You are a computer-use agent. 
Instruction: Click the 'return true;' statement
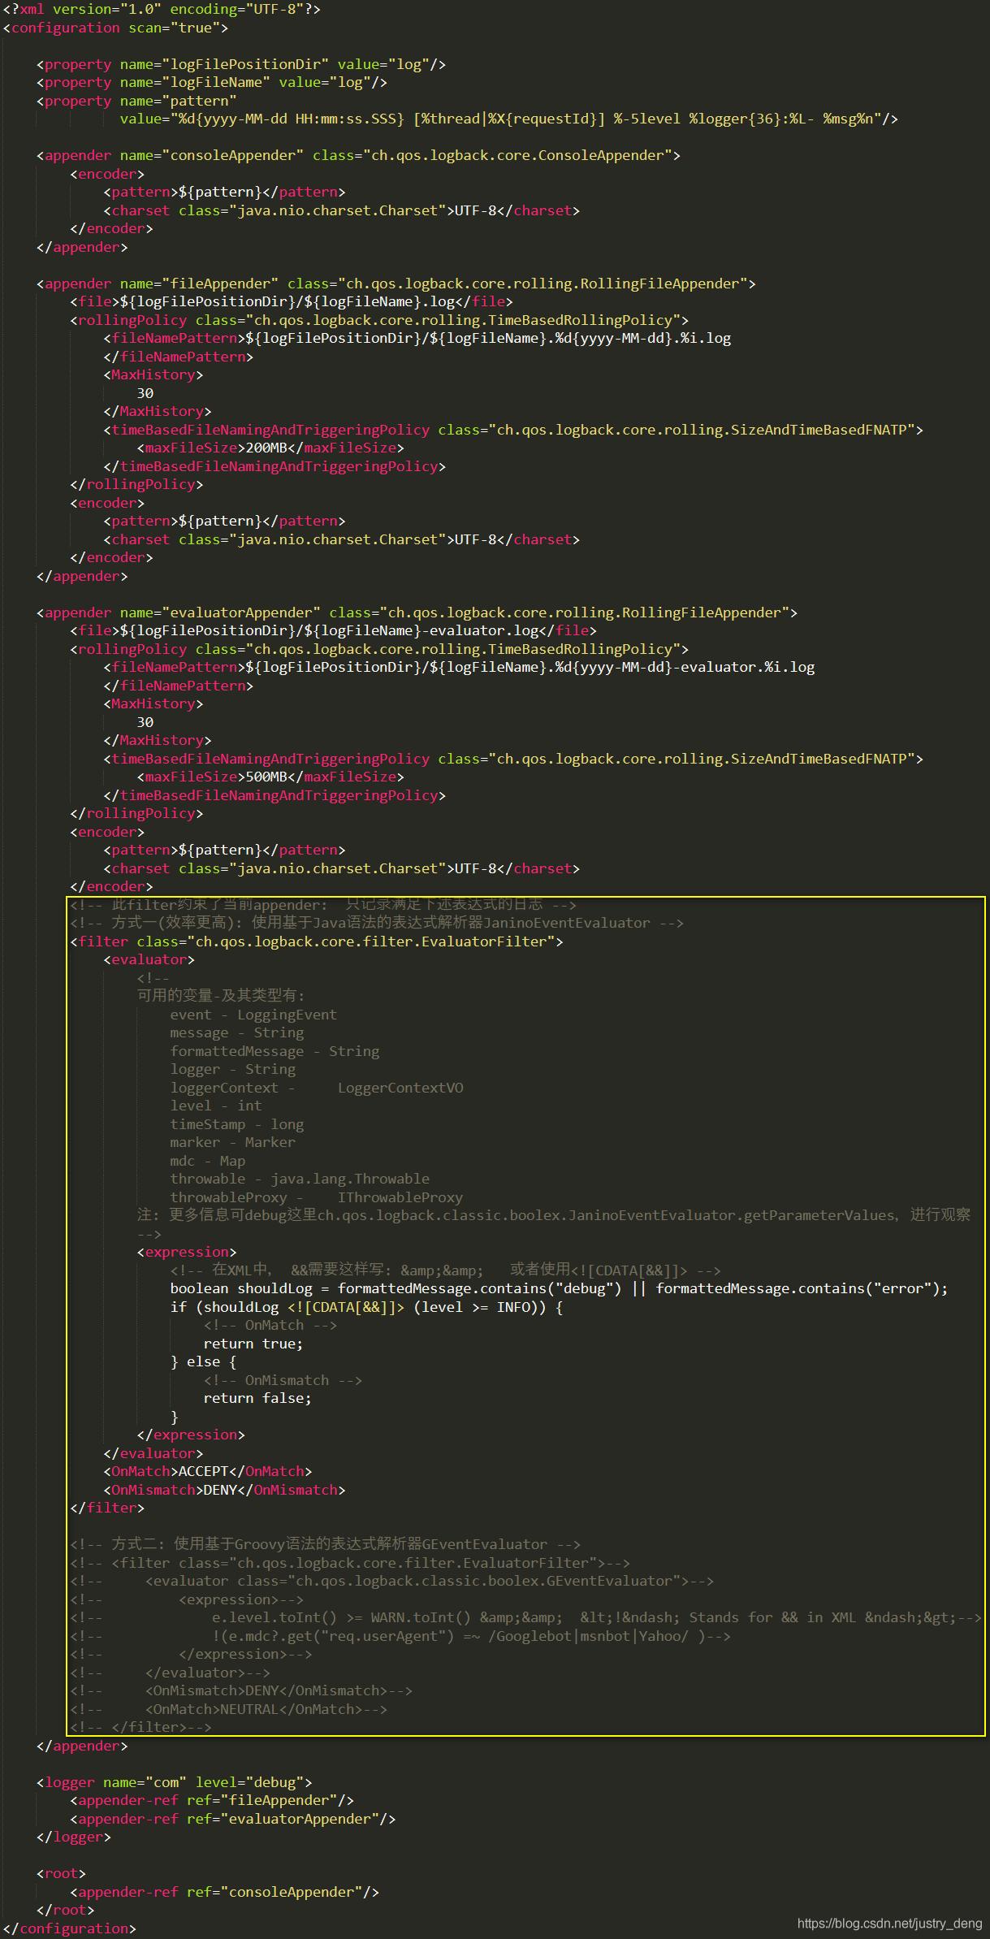click(253, 1344)
